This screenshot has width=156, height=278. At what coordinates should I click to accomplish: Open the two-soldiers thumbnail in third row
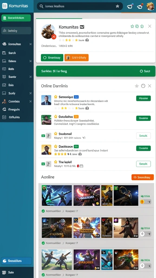coord(57,260)
